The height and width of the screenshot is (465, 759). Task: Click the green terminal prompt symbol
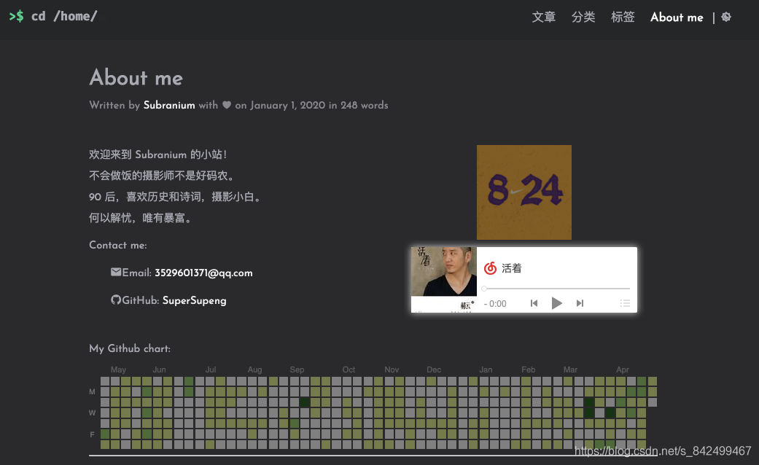pyautogui.click(x=16, y=15)
